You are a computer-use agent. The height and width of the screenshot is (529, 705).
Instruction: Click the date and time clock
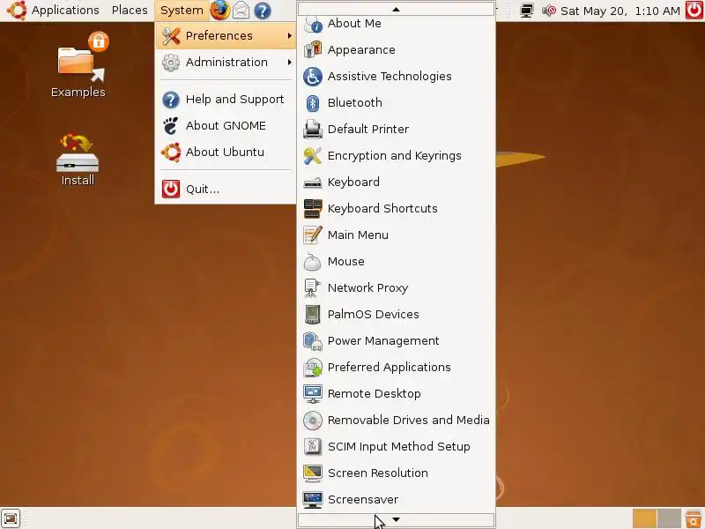point(620,11)
